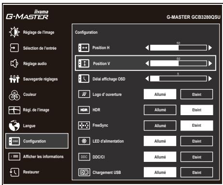Open the Sélection de l'entrée menu
The height and width of the screenshot is (185, 223).
40,48
